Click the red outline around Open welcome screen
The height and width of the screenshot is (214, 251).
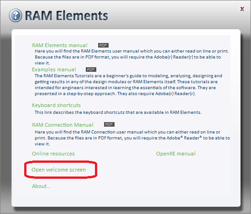(61, 162)
